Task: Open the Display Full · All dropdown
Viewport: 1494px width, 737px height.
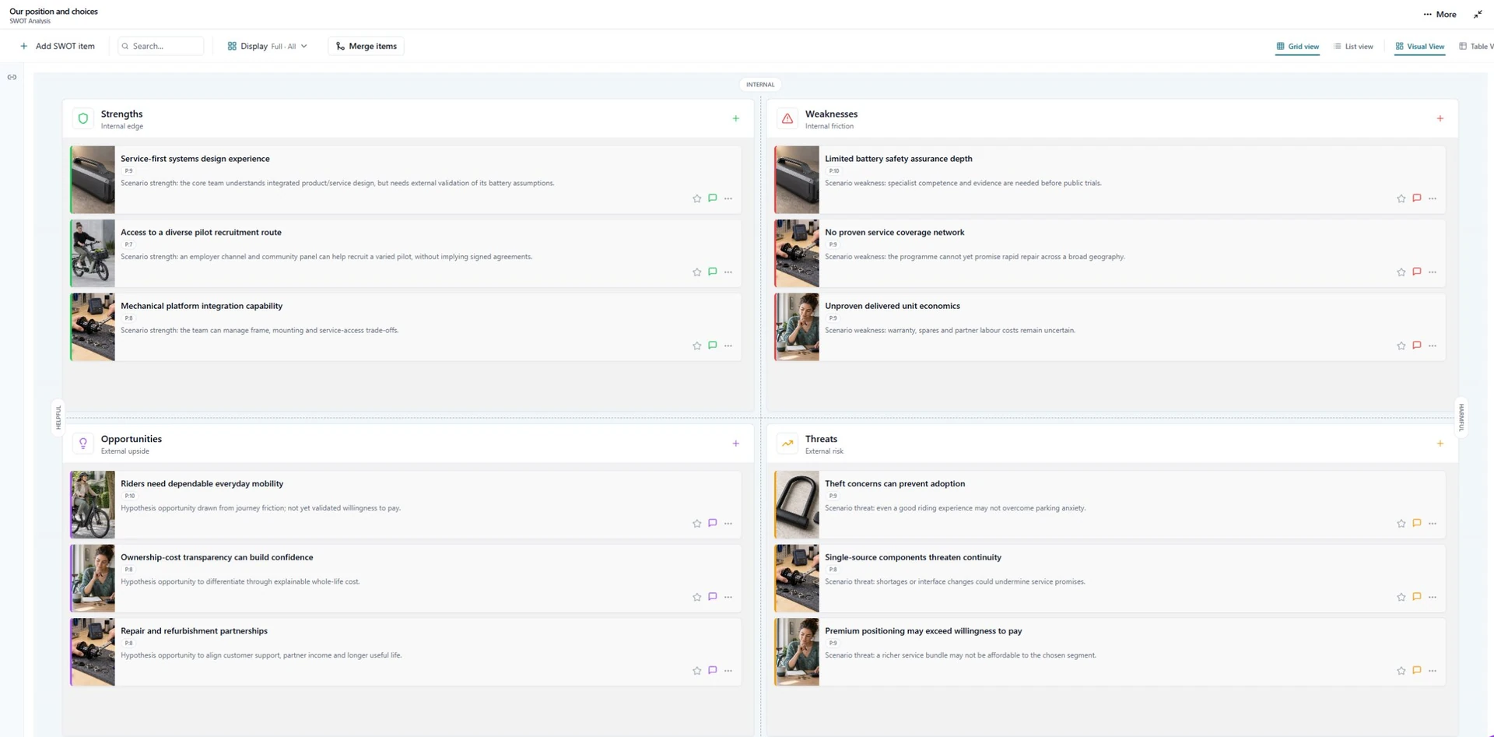Action: click(267, 46)
